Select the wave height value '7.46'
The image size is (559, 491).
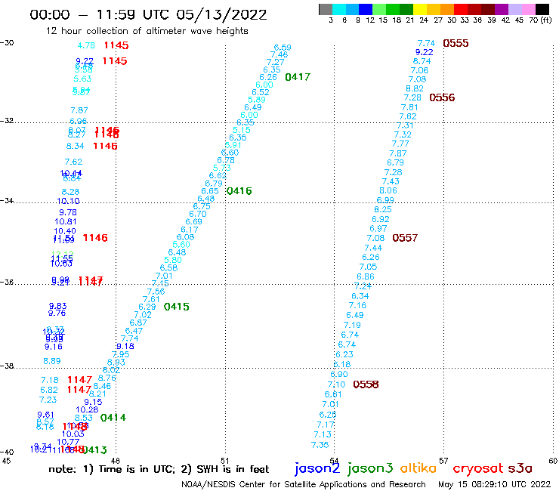click(279, 54)
